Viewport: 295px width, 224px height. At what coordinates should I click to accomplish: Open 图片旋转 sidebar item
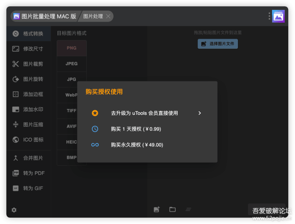(29, 79)
